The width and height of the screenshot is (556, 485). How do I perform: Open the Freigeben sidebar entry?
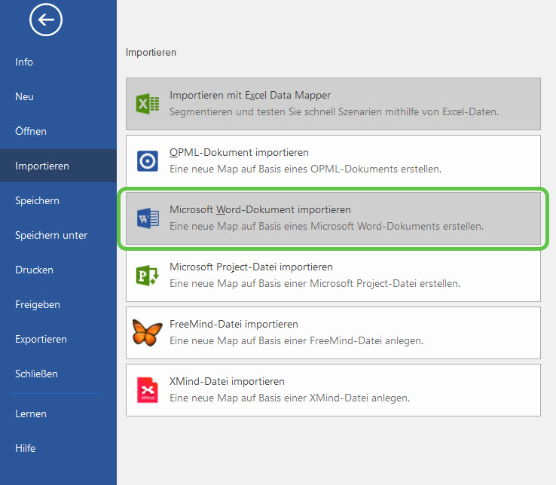click(x=38, y=304)
